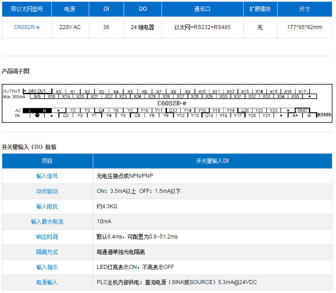Click the DO column header
The height and width of the screenshot is (293, 336).
[x=143, y=9]
